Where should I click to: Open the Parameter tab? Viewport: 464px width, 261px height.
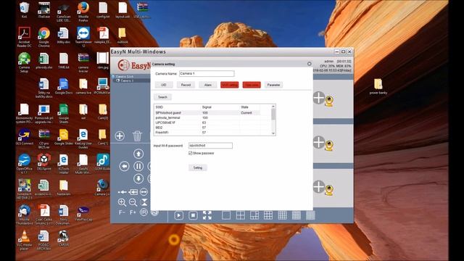coord(273,85)
